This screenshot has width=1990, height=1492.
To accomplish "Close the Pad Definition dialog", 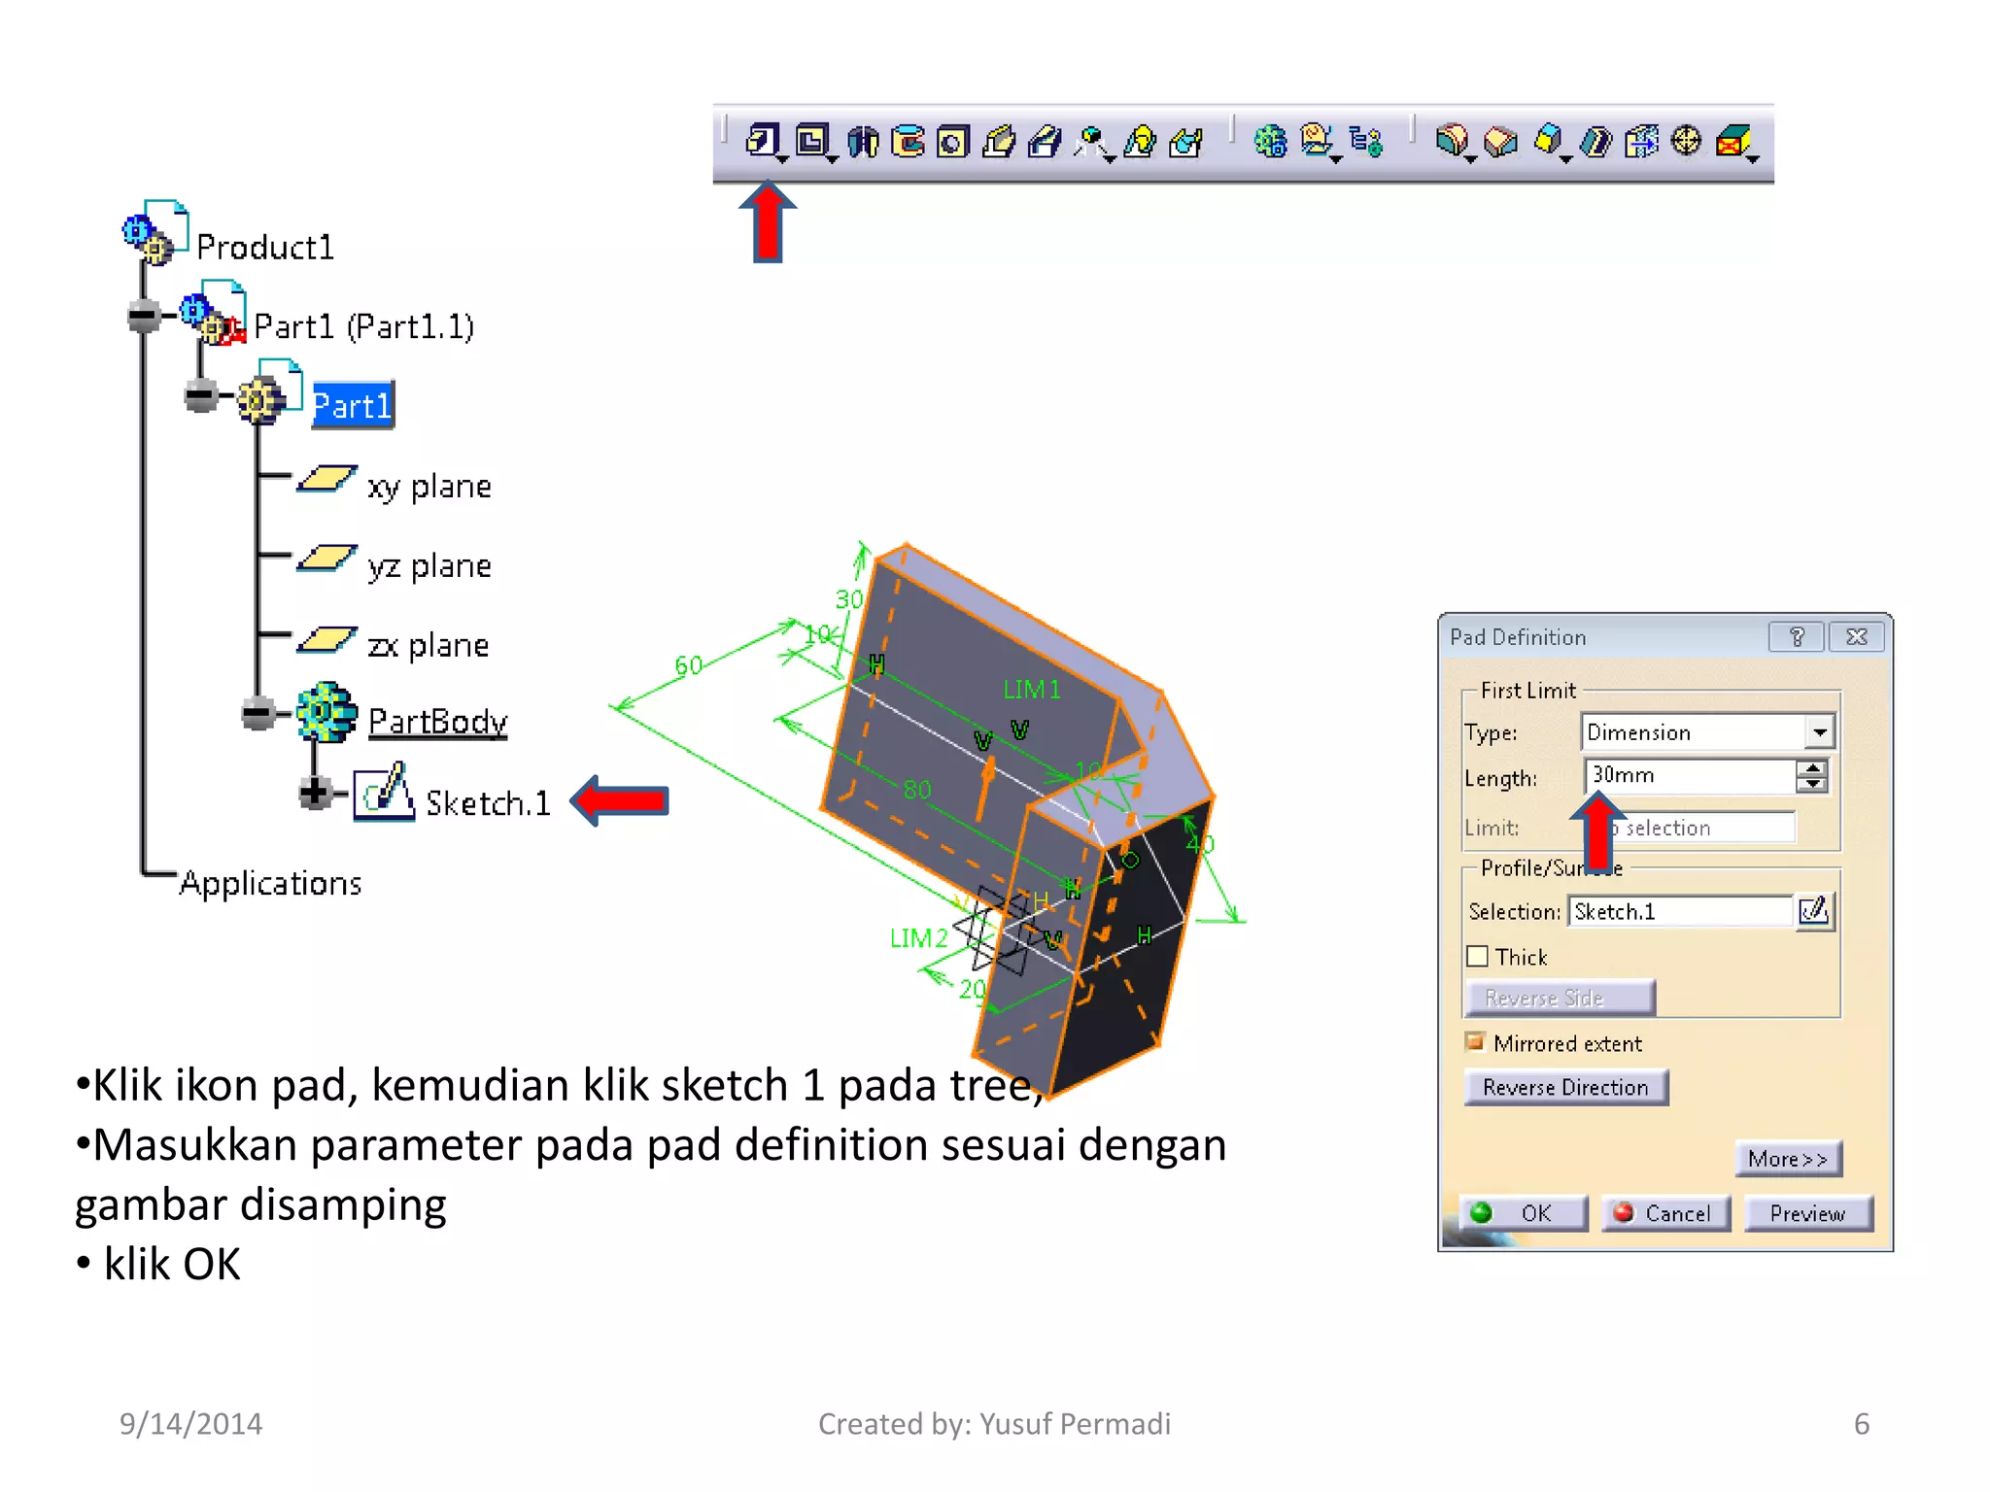I will coord(1857,637).
